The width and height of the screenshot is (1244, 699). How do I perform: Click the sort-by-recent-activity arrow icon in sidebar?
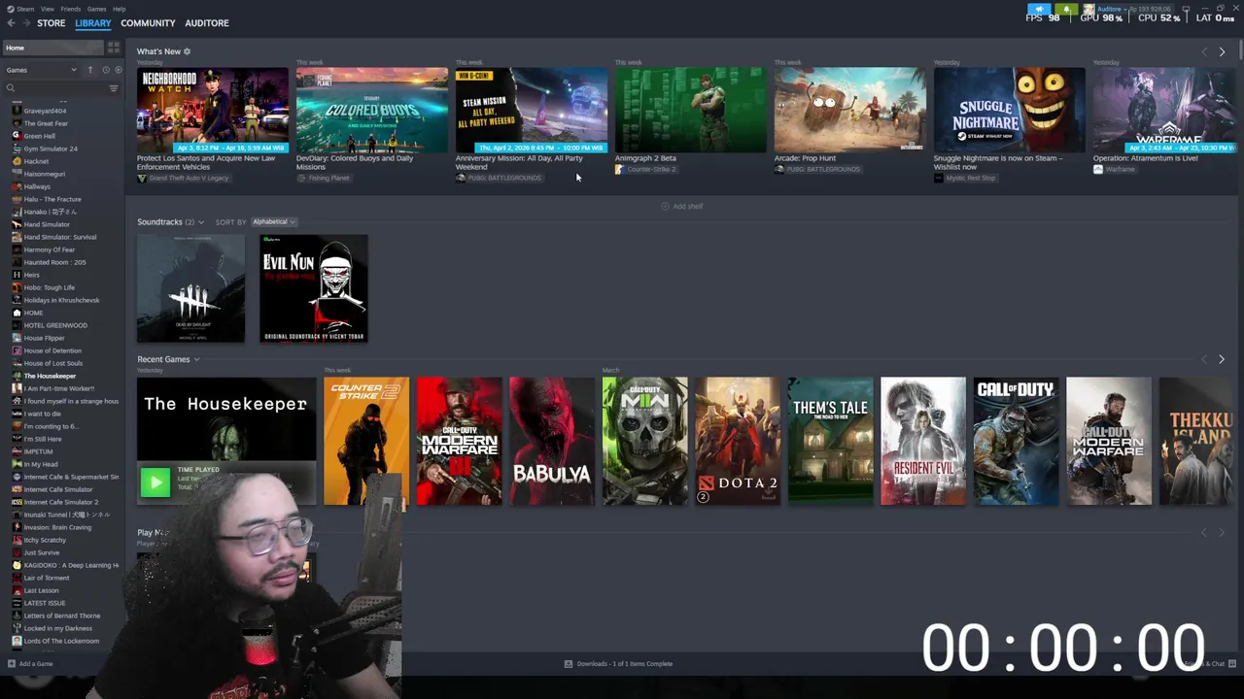[x=90, y=70]
